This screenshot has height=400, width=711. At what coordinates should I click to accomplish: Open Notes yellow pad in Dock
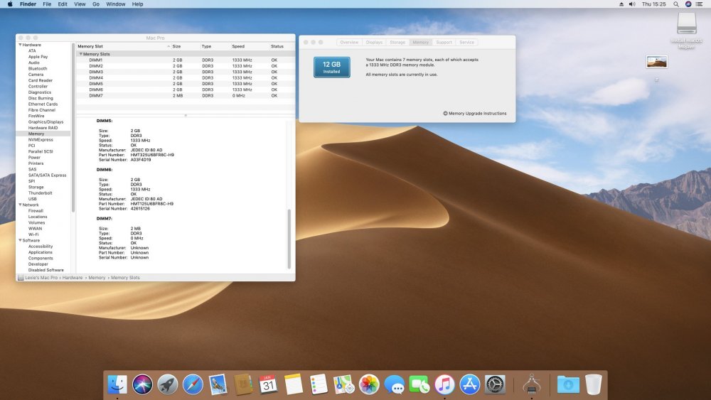click(x=294, y=384)
